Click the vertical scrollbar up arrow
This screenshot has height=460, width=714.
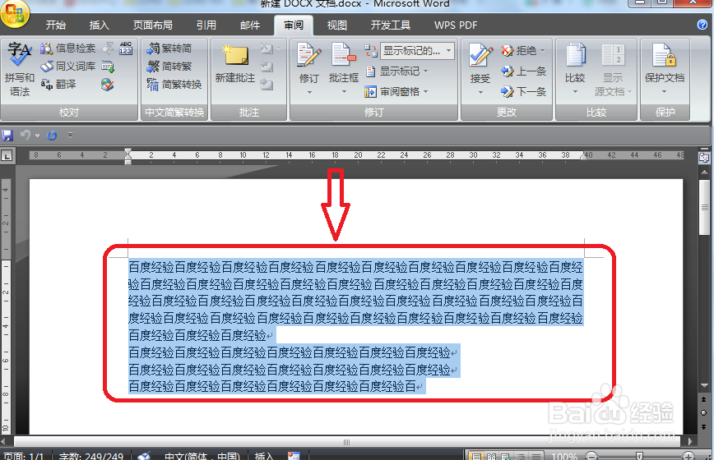tap(704, 172)
